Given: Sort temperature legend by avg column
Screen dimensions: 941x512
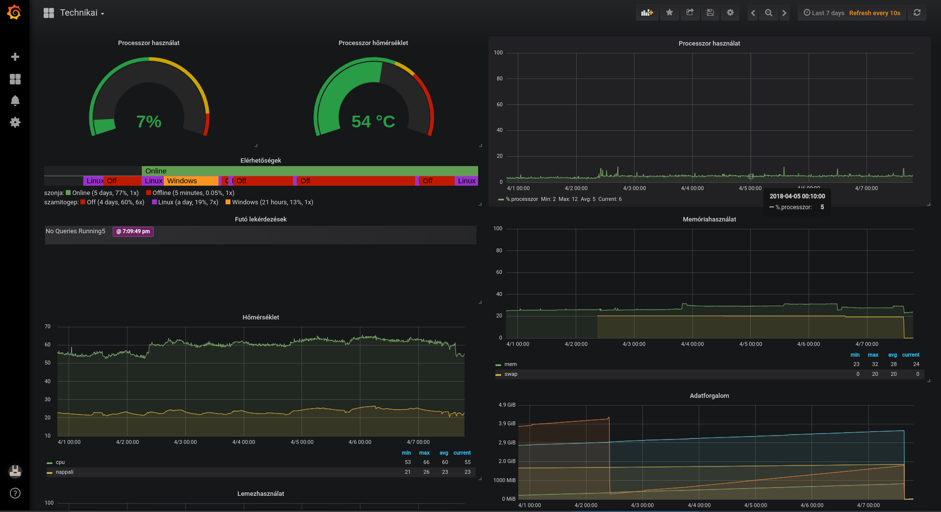Looking at the screenshot, I should pyautogui.click(x=444, y=453).
